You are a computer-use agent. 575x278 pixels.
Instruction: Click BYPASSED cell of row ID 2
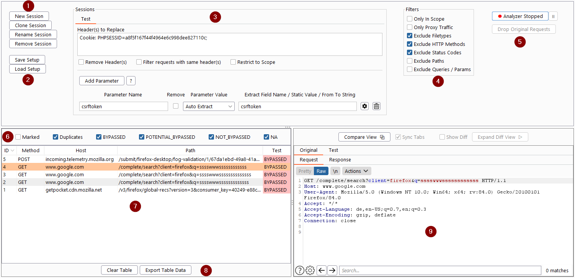point(276,182)
